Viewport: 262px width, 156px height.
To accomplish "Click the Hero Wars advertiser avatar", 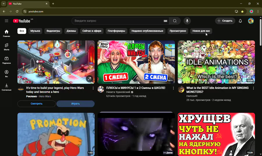I will (x=21, y=89).
